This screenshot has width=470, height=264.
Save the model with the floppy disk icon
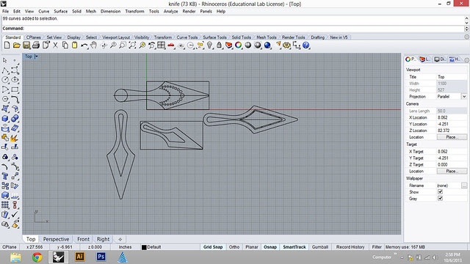(x=26, y=45)
